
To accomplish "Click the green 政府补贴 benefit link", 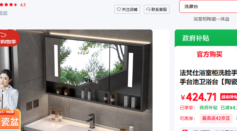I will coord(208,108).
